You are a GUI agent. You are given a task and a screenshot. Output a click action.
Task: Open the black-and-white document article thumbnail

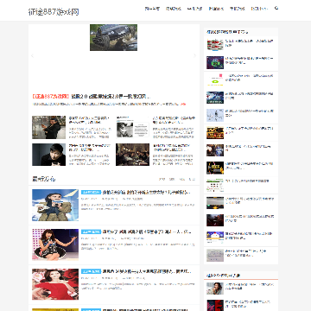coord(132,127)
